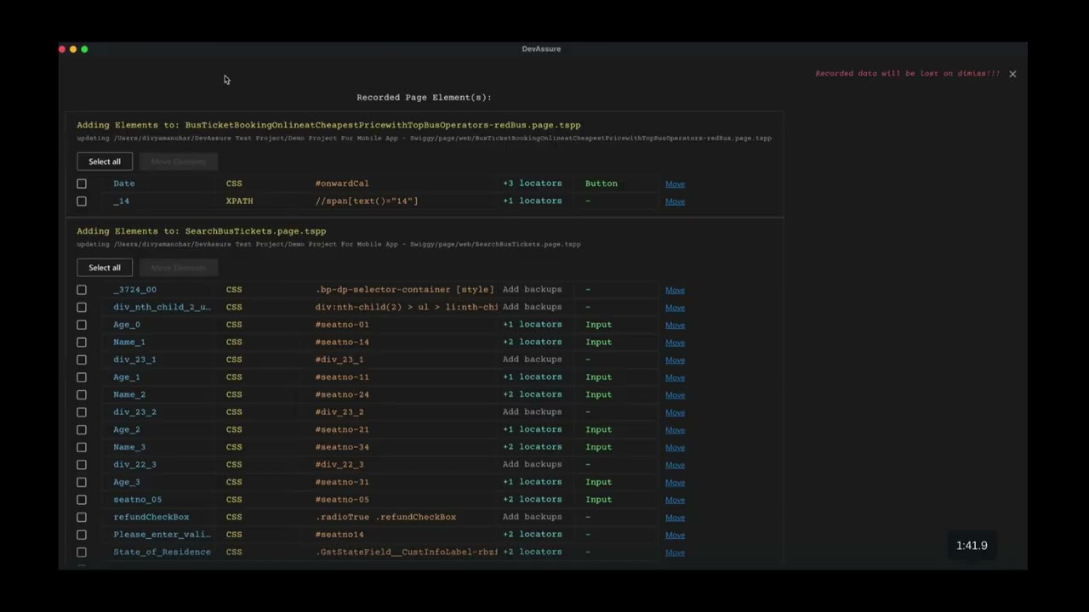Image resolution: width=1089 pixels, height=612 pixels.
Task: Open +1 locators for _14 element
Action: tap(532, 201)
